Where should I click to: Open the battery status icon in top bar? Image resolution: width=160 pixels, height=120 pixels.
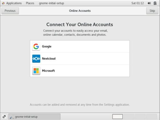click(155, 3)
